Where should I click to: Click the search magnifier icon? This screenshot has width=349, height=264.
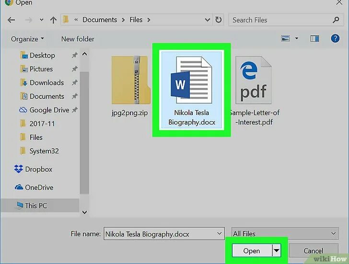pyautogui.click(x=336, y=20)
